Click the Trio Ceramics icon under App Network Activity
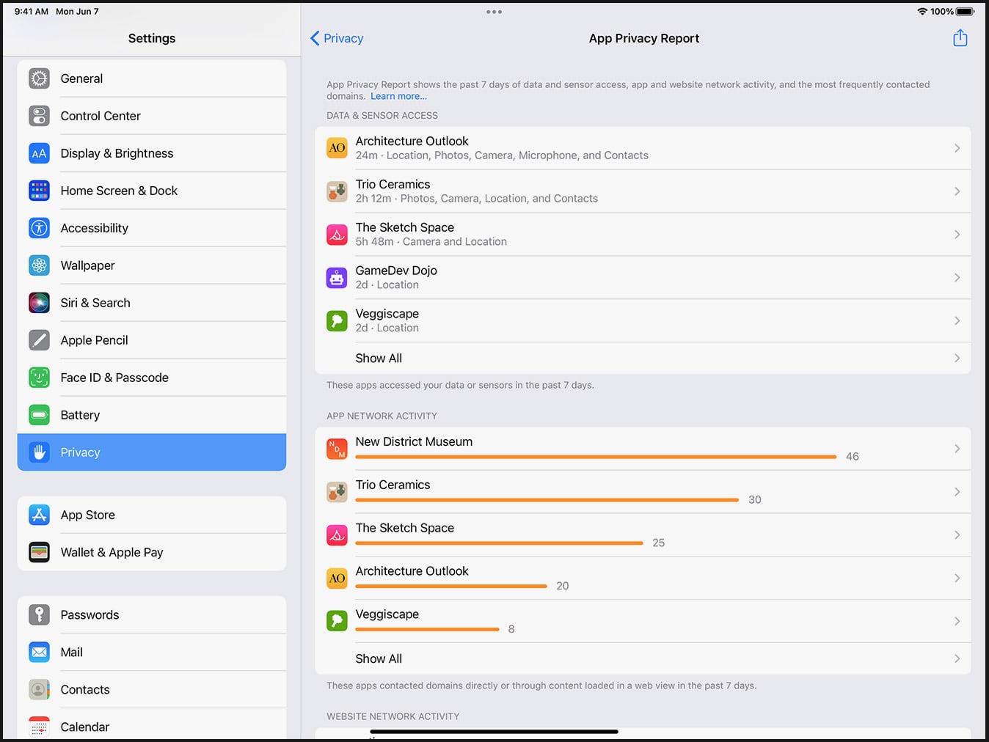The width and height of the screenshot is (989, 742). pyautogui.click(x=337, y=492)
